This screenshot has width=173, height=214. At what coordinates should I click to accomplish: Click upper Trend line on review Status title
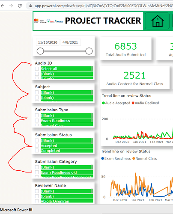coord(126,96)
